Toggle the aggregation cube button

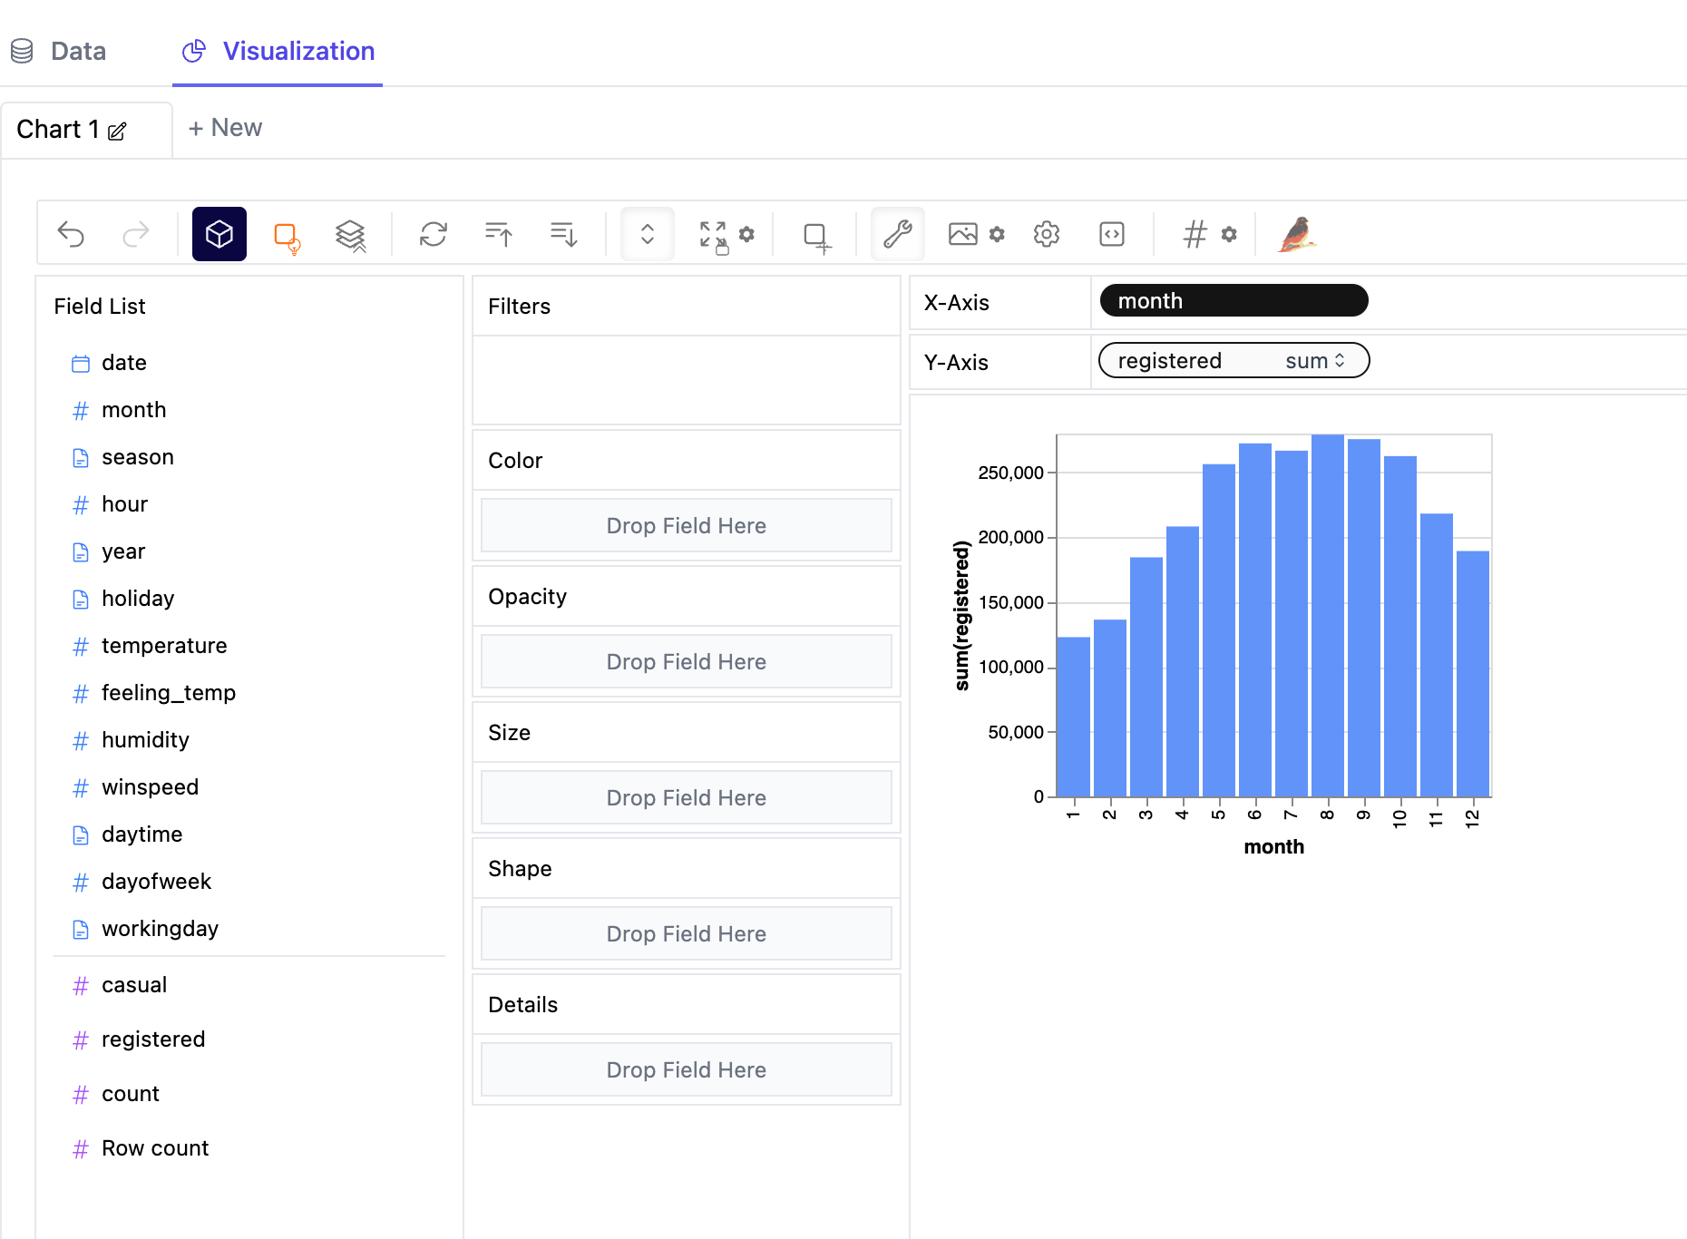(x=219, y=234)
